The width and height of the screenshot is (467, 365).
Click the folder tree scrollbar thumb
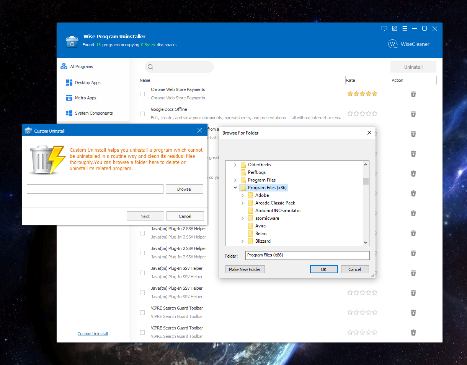pyautogui.click(x=366, y=181)
